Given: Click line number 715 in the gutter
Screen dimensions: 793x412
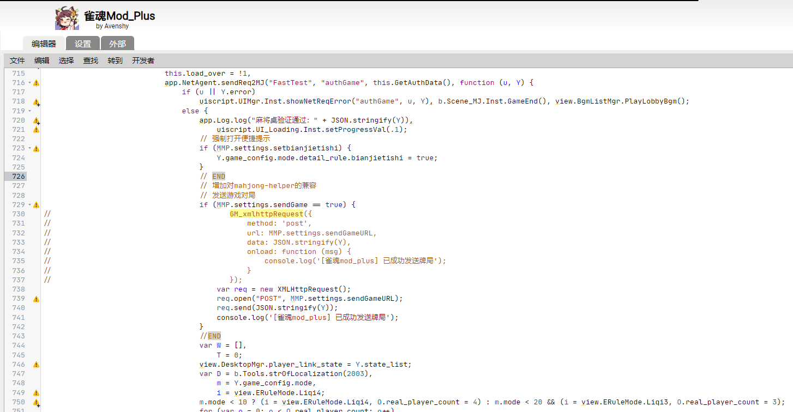Looking at the screenshot, I should (x=18, y=74).
